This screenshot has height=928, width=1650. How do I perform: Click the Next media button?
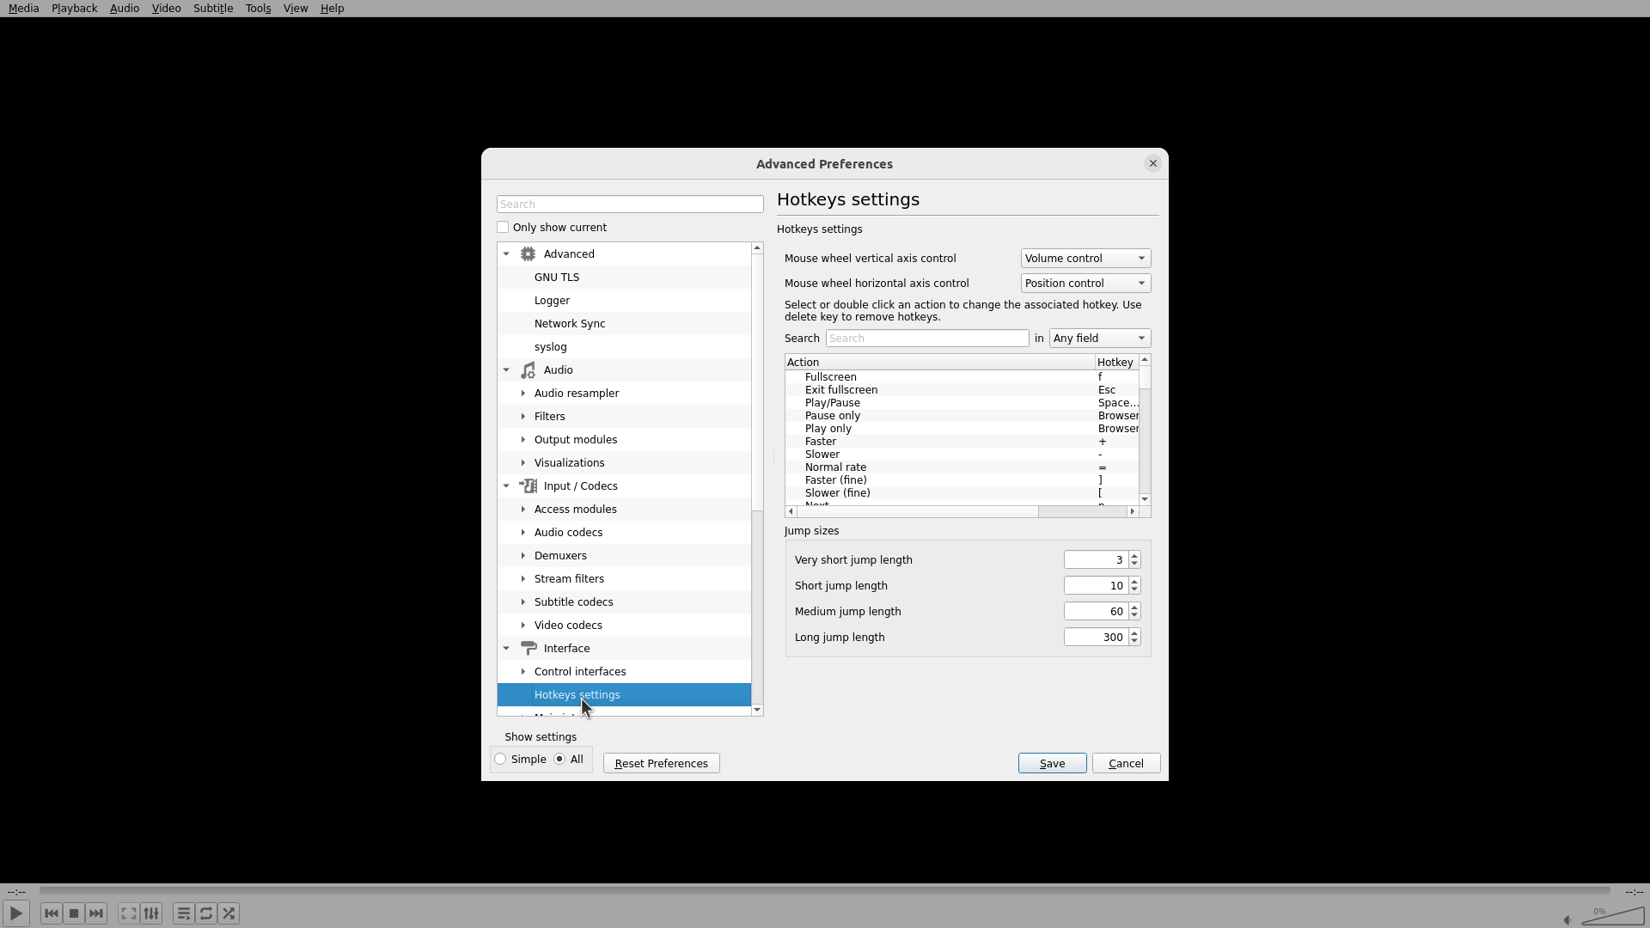click(x=96, y=913)
